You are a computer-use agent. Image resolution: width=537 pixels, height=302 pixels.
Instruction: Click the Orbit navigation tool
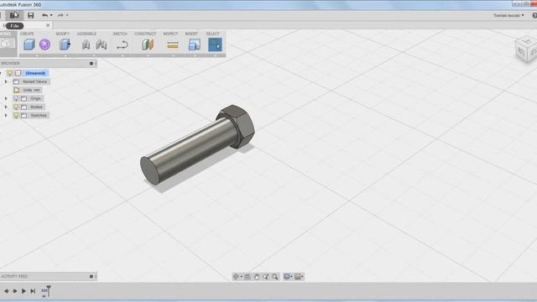[x=236, y=277]
